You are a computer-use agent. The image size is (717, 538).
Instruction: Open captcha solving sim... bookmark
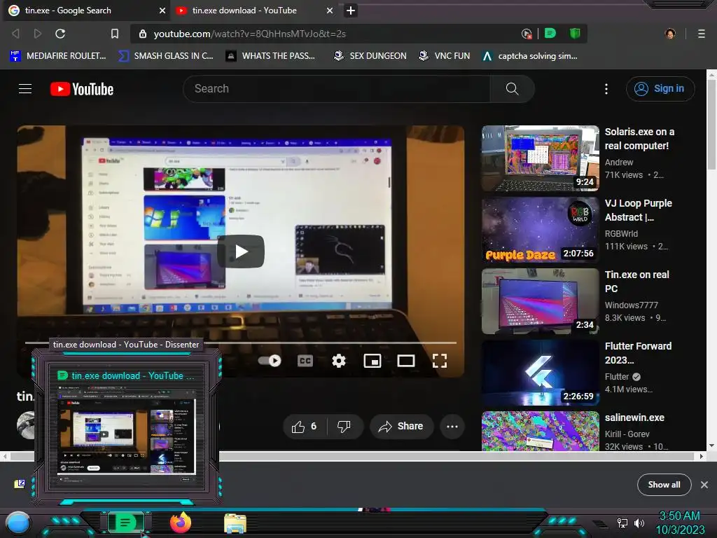pyautogui.click(x=530, y=56)
